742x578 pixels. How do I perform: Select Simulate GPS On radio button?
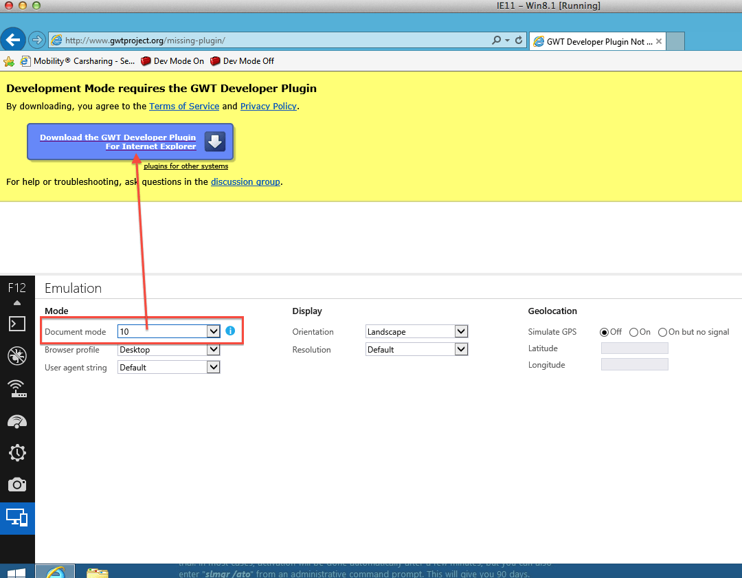[x=633, y=332]
